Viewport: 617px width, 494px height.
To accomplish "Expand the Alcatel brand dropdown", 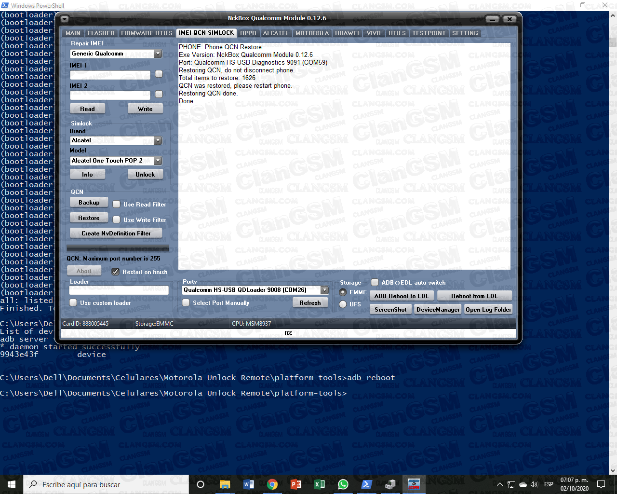I will tap(158, 140).
